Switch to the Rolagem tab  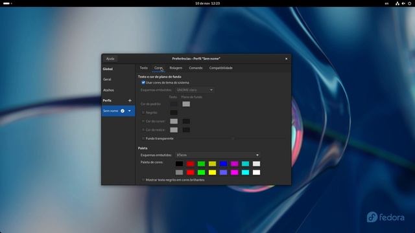tap(176, 68)
